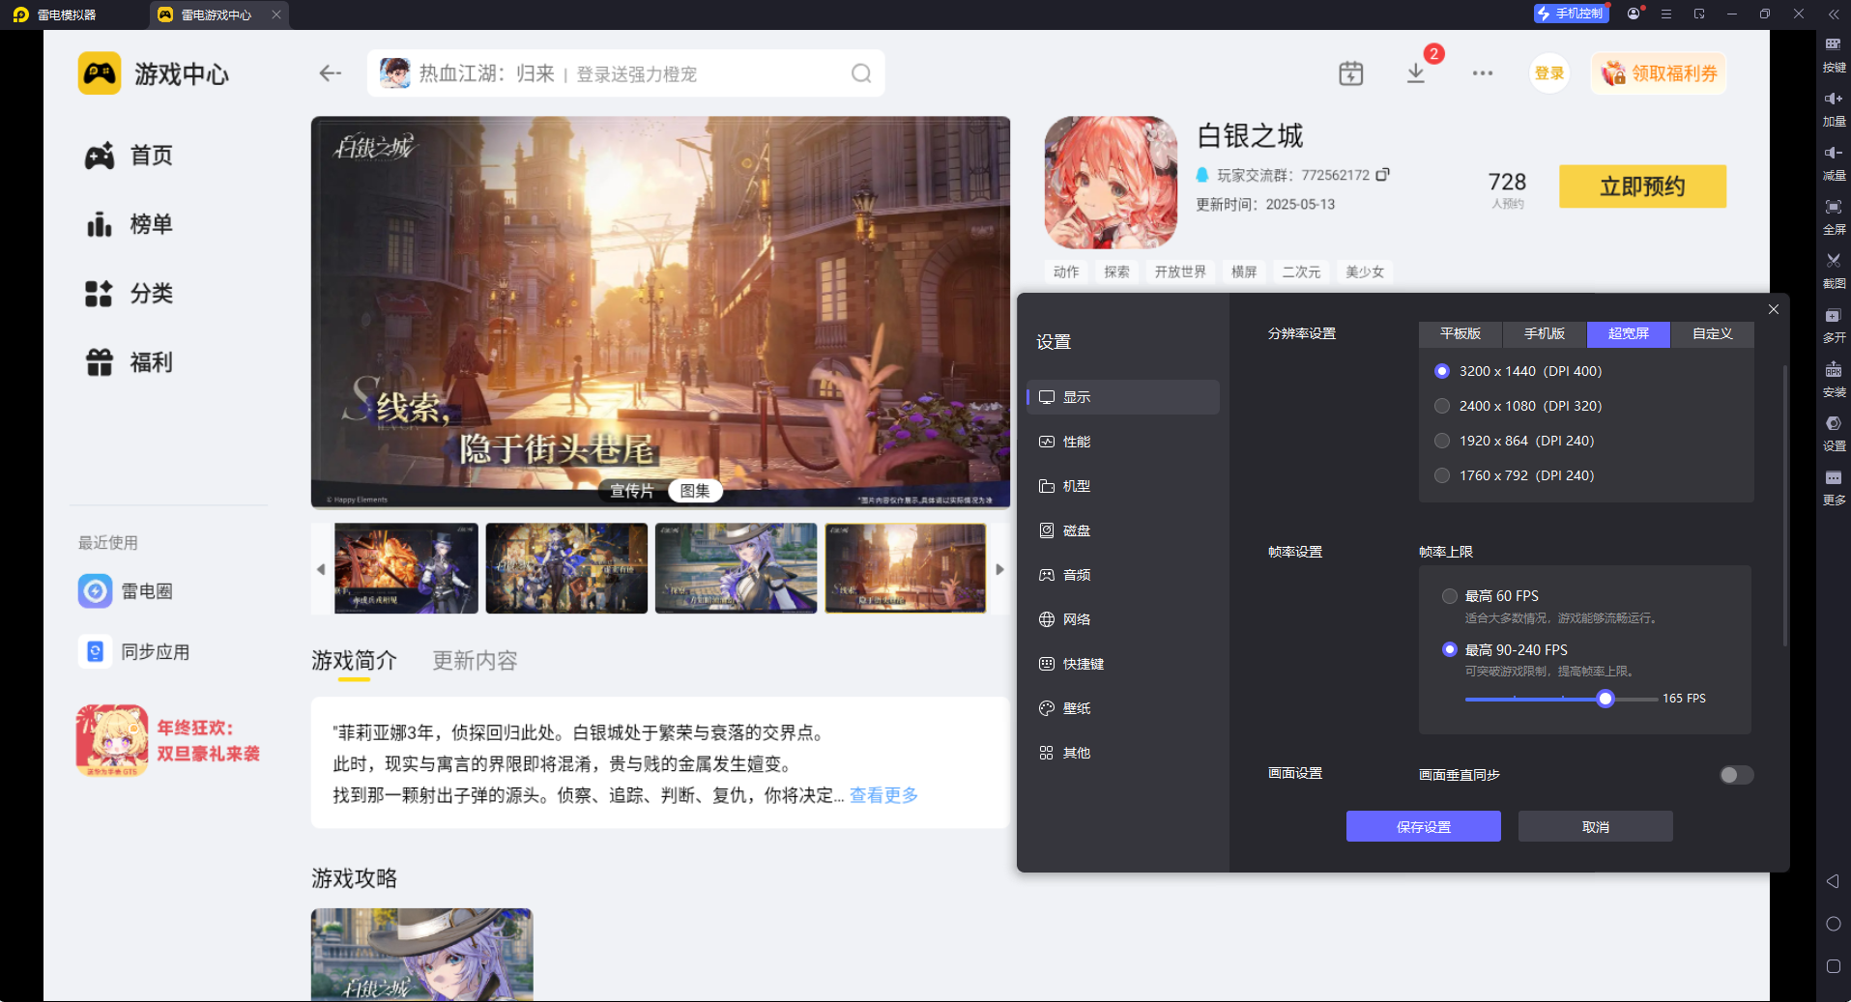Open the downloads icon with badge 2
This screenshot has height=1002, width=1851.
tap(1416, 73)
